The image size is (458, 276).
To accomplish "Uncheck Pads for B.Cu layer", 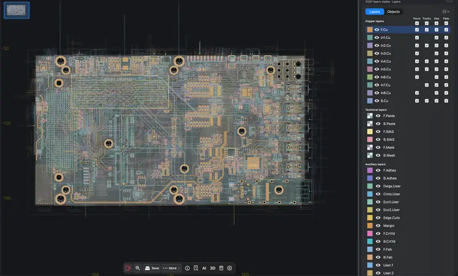I will point(446,101).
